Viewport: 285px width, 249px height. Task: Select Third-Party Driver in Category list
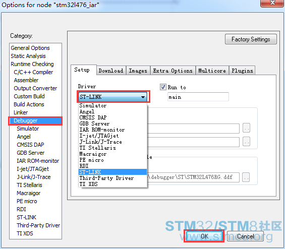coord(38,225)
